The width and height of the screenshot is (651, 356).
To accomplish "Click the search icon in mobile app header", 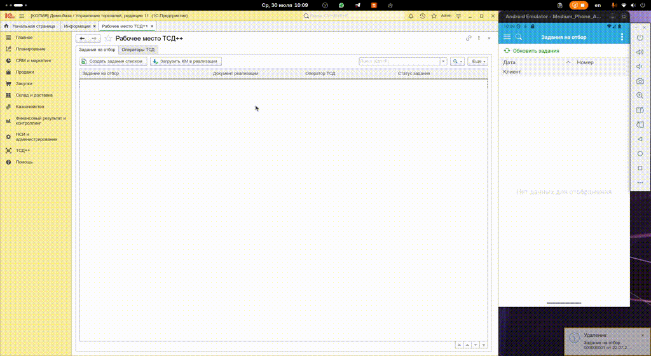I will tap(519, 38).
